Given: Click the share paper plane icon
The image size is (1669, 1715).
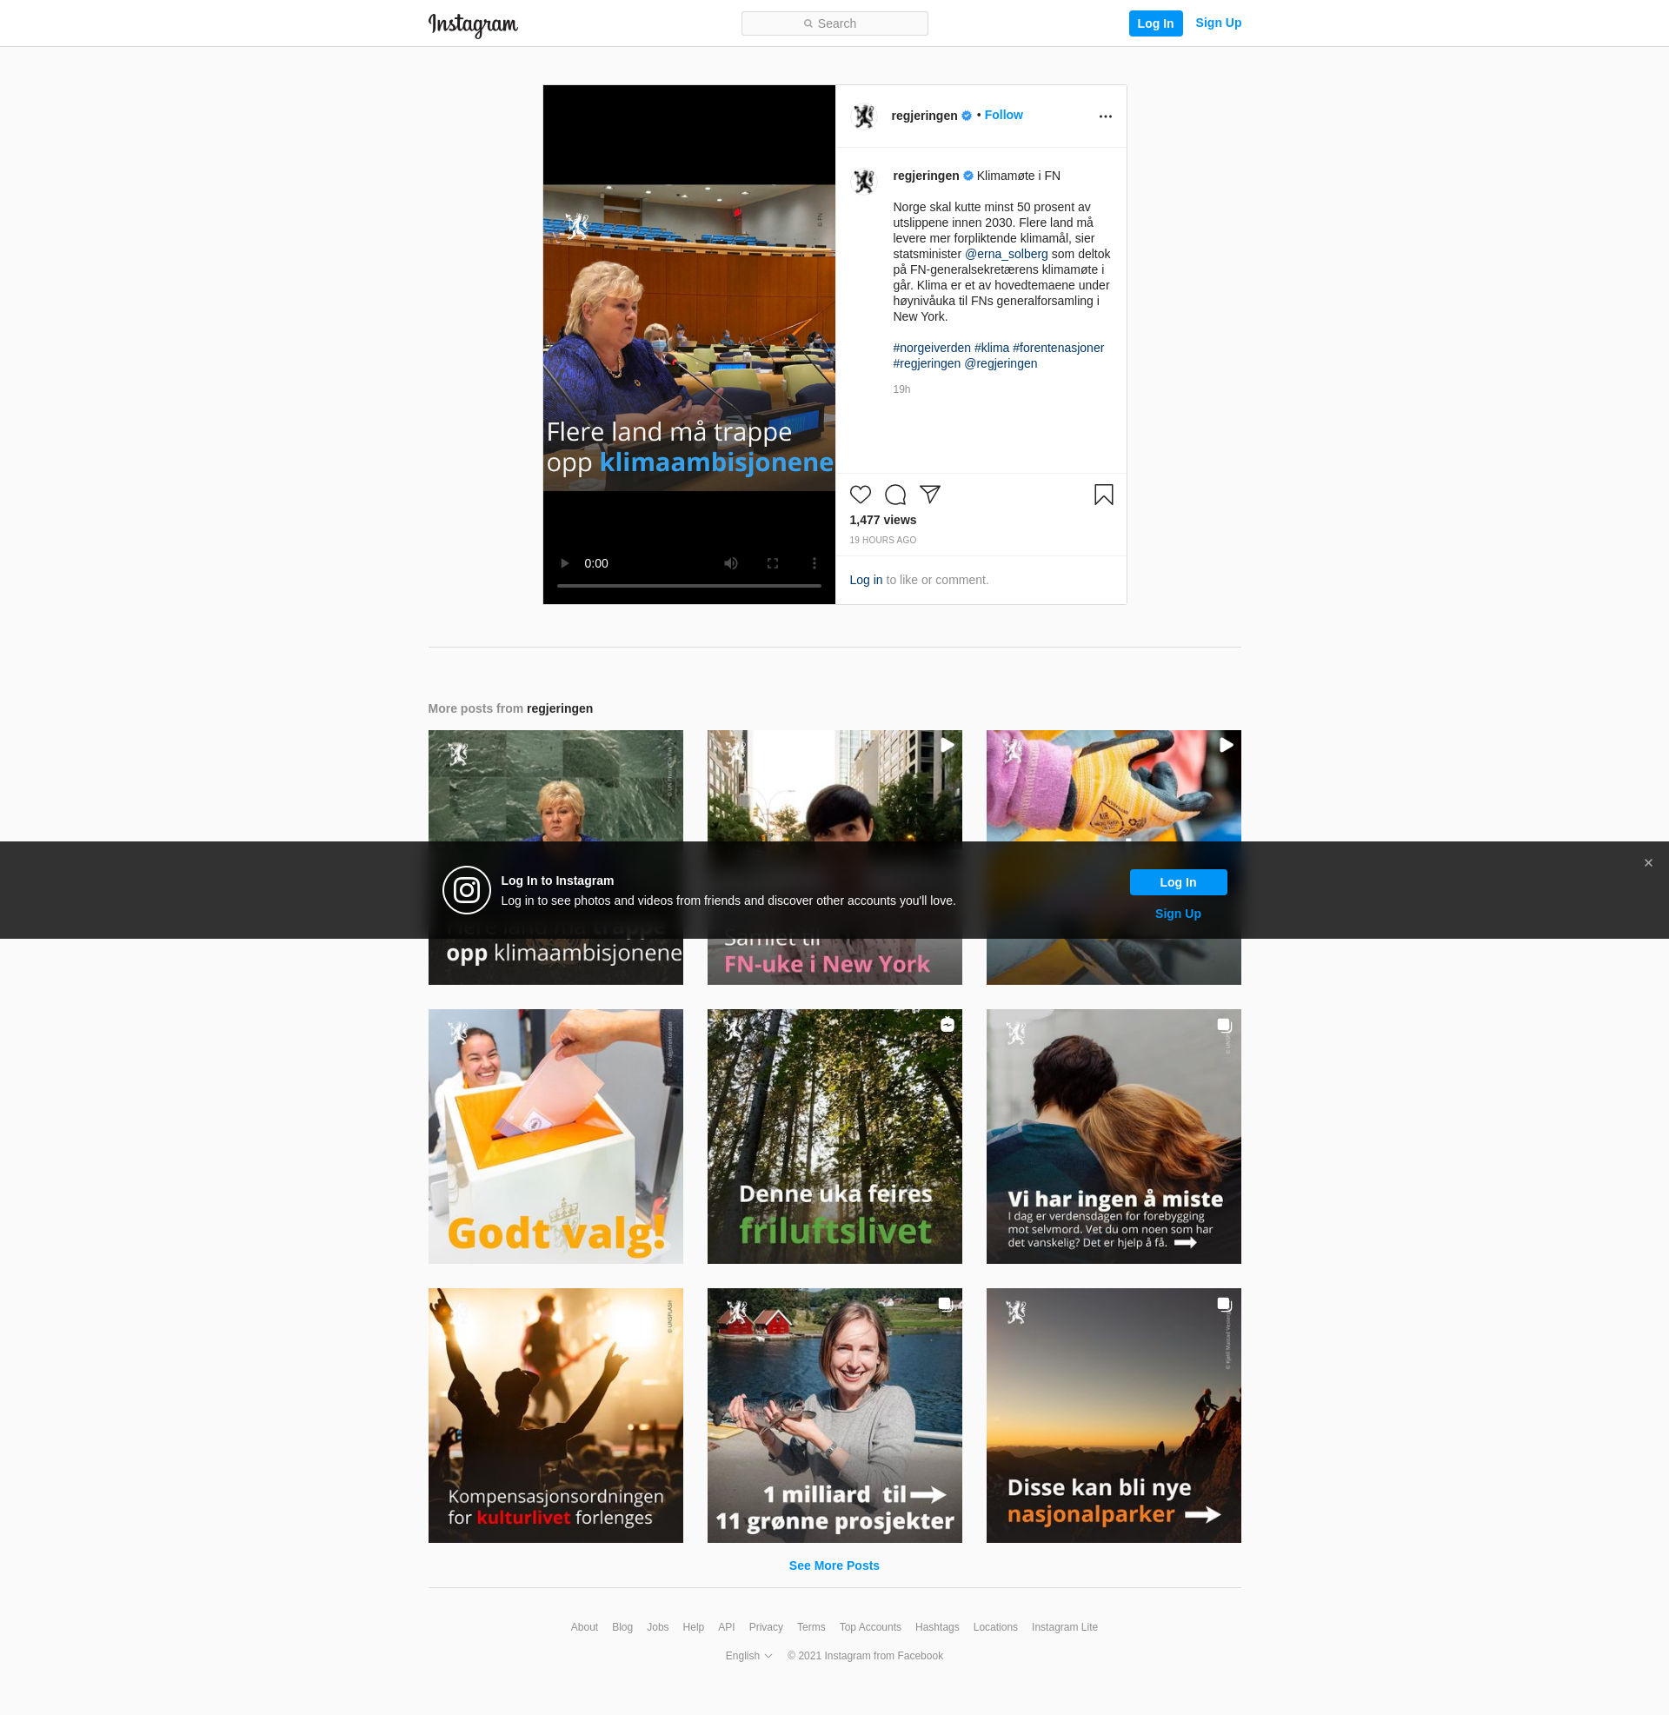Looking at the screenshot, I should click(930, 495).
